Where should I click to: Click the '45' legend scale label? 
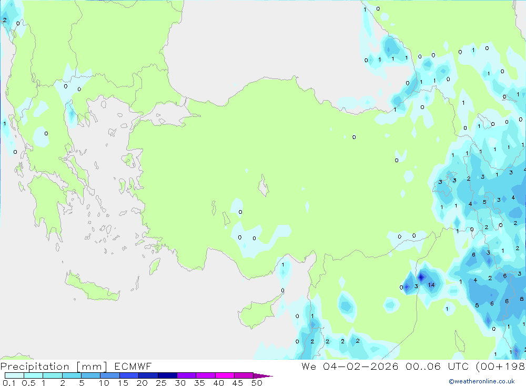click(x=238, y=383)
